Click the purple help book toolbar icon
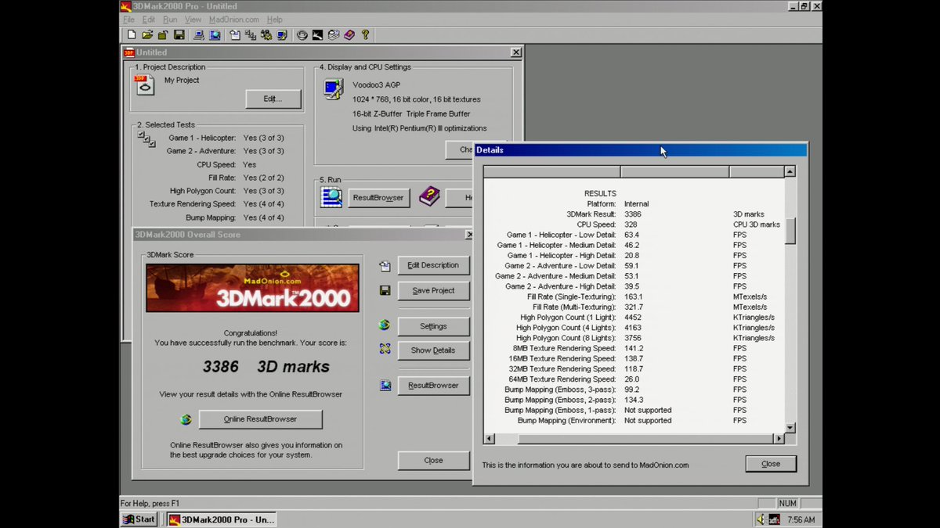 (349, 35)
